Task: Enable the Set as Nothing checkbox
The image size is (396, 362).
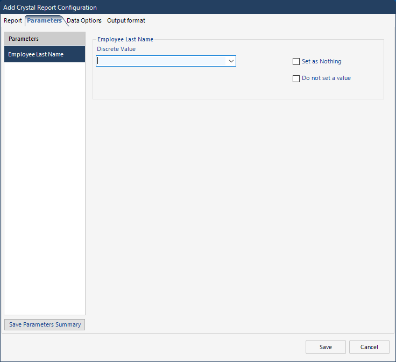Action: point(296,62)
